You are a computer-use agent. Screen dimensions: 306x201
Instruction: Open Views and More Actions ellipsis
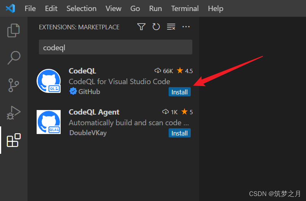pos(186,27)
